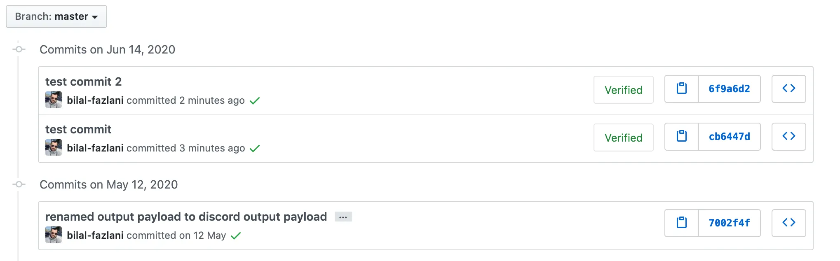Expand ellipsis for renamed output payload commit
This screenshot has width=840, height=261.
[343, 217]
